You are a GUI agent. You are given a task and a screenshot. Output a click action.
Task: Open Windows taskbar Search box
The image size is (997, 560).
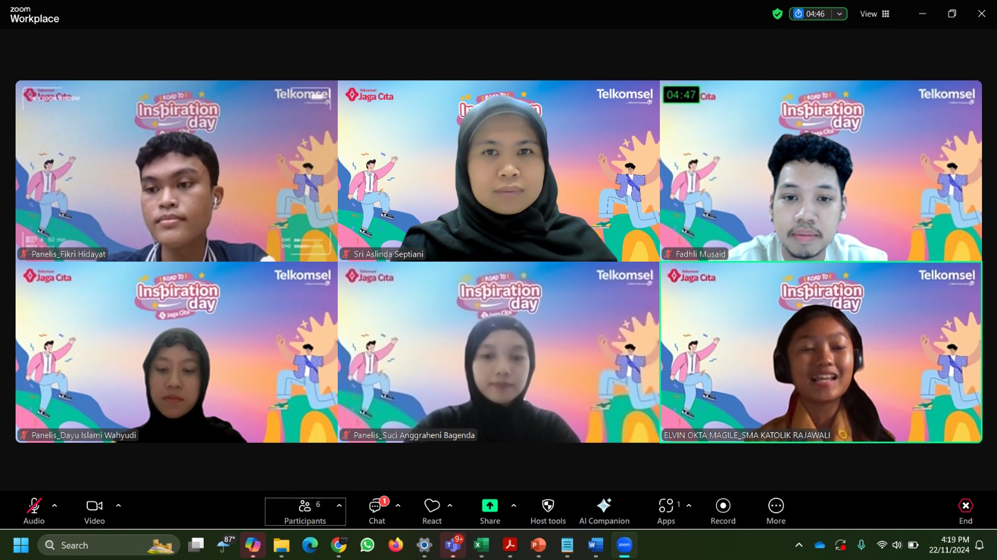click(108, 545)
